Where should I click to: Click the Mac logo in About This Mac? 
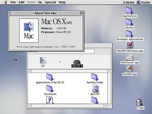coord(29,31)
